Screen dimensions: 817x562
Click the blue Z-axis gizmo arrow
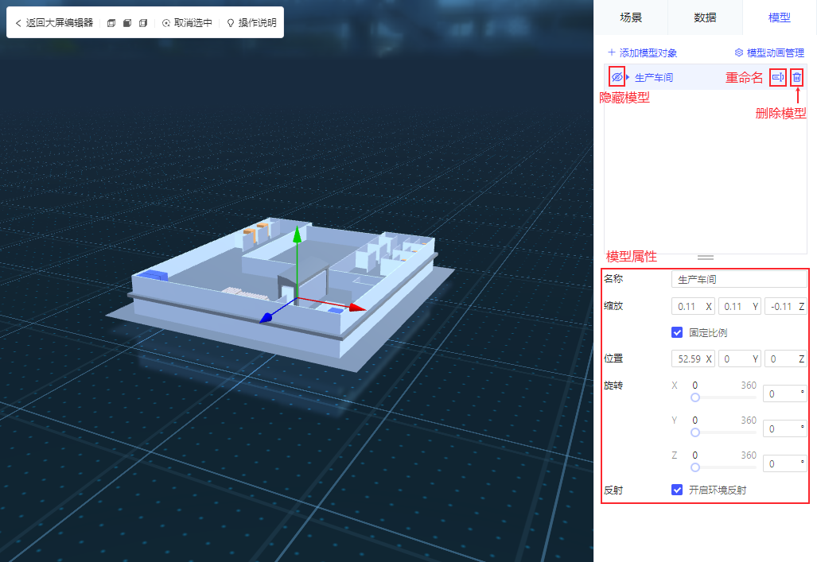266,317
